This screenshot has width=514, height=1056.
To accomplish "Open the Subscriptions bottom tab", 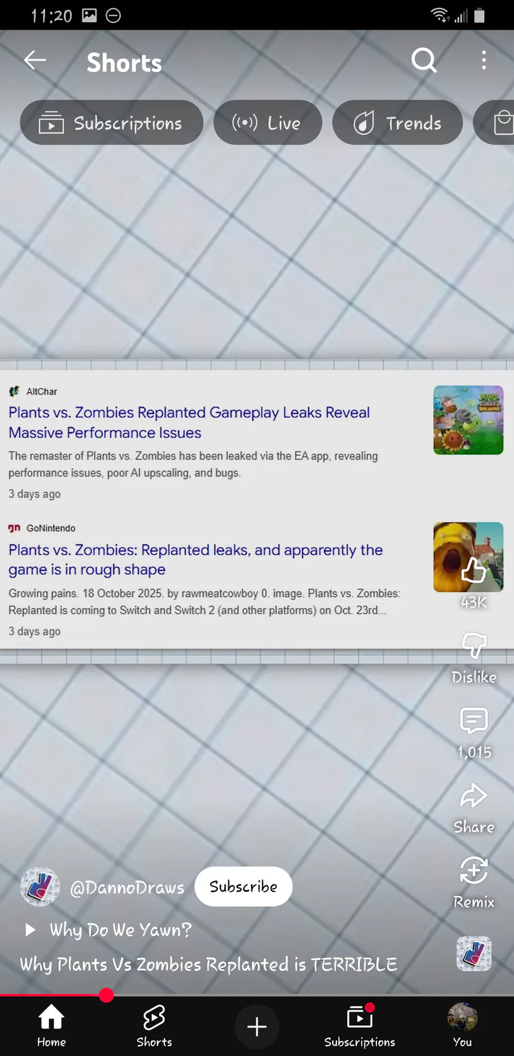I will 360,1026.
